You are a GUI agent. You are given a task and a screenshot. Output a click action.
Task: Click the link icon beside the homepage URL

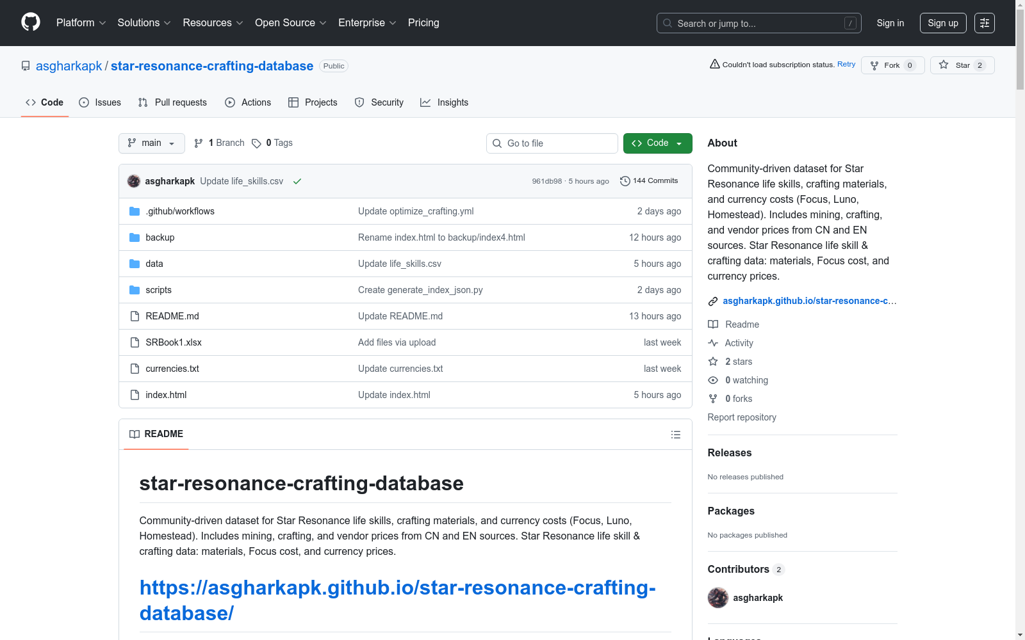713,301
